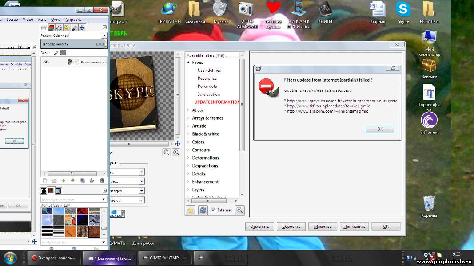Create a new layer group in GIMP

point(54,180)
